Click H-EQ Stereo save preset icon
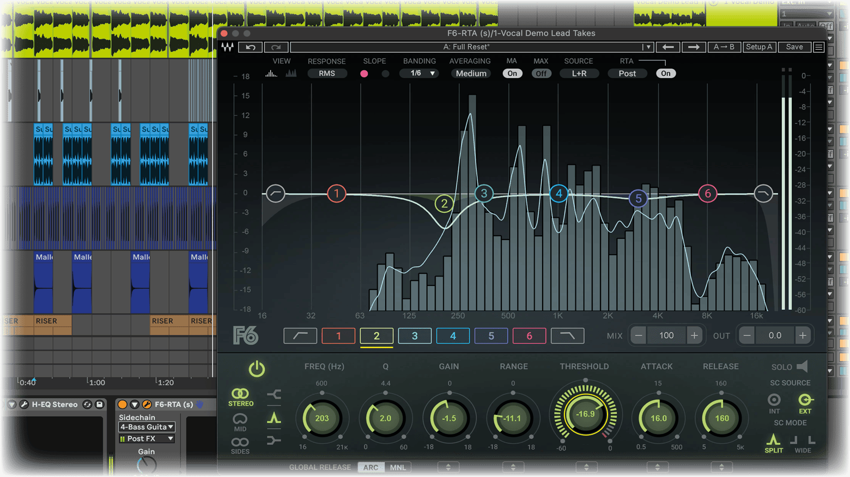Screen dimensions: 850x477 coord(100,405)
